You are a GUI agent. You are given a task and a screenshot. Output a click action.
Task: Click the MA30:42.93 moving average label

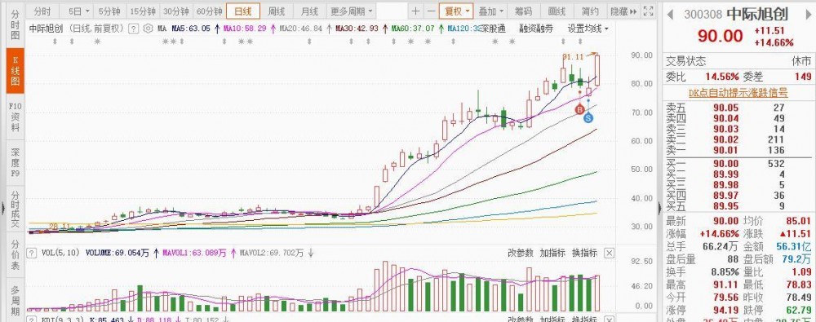coord(357,29)
